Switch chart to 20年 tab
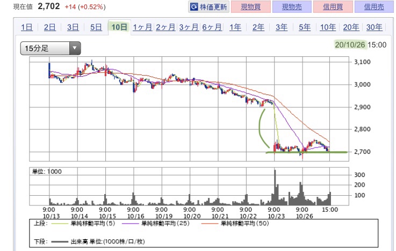Viewport: 396px width, 251px height. coord(351,27)
